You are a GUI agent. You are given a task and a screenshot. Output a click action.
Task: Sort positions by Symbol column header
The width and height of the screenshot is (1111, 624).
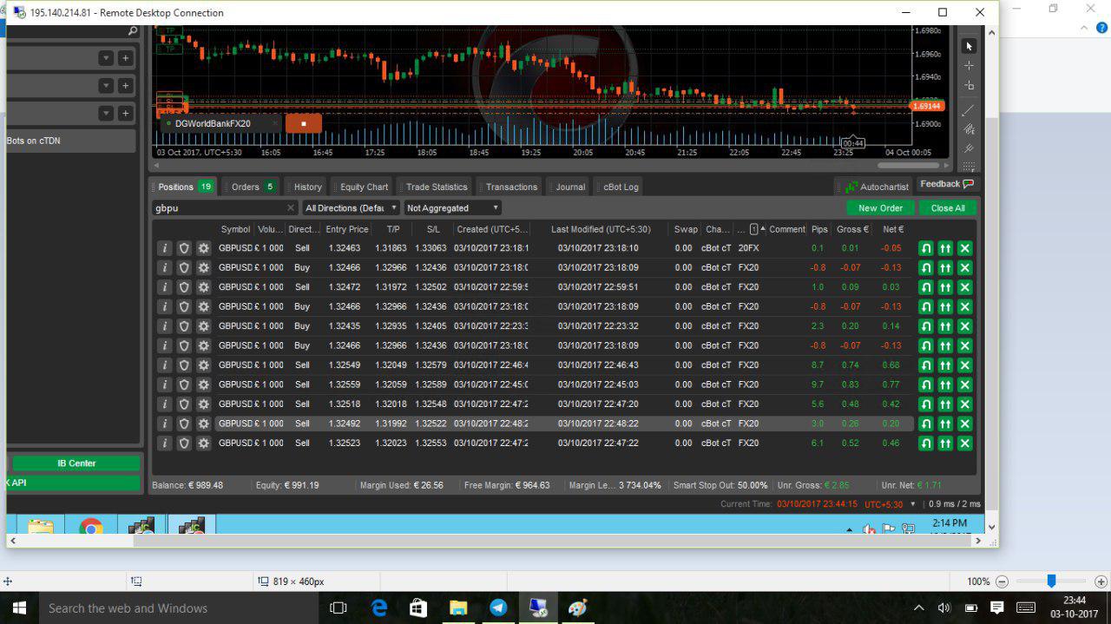click(235, 229)
